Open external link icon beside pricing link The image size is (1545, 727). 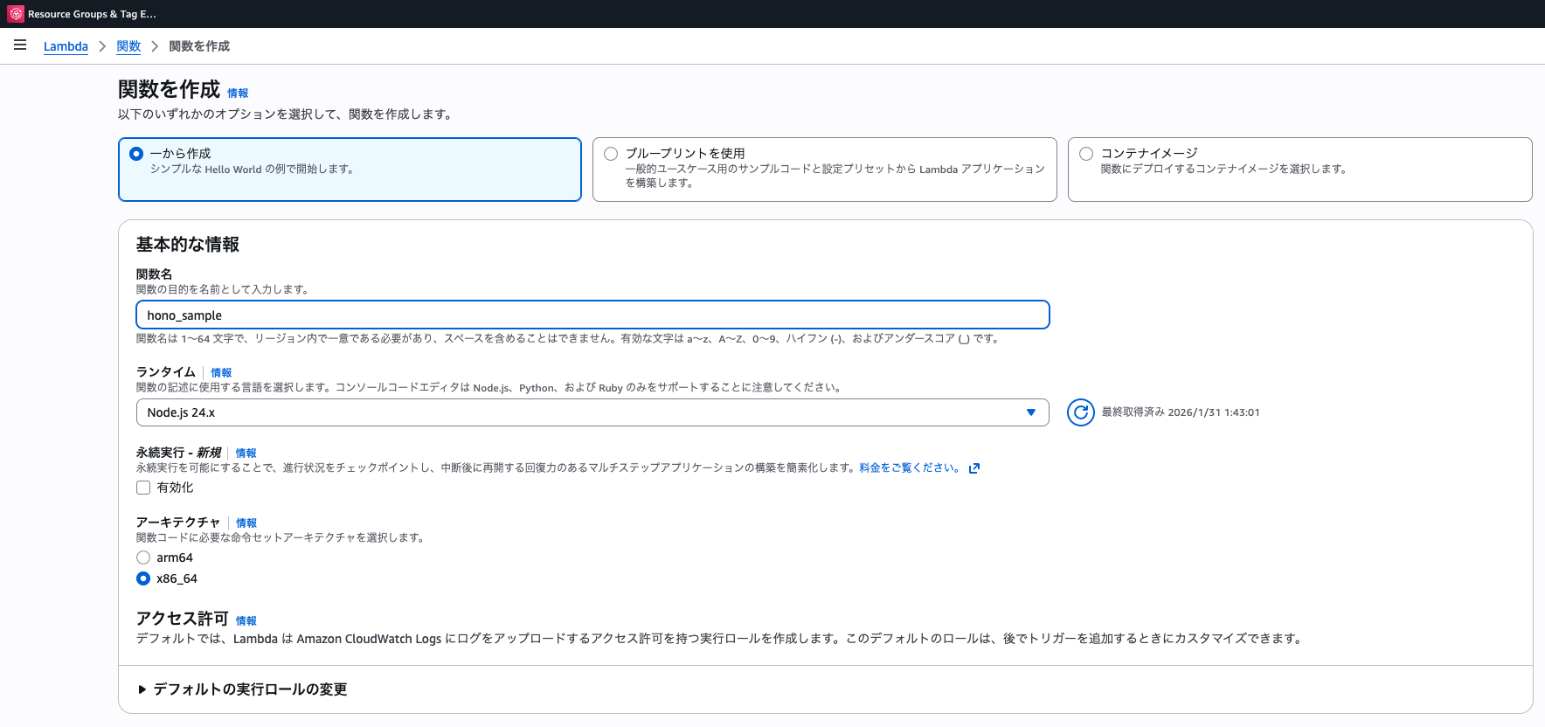(x=974, y=468)
